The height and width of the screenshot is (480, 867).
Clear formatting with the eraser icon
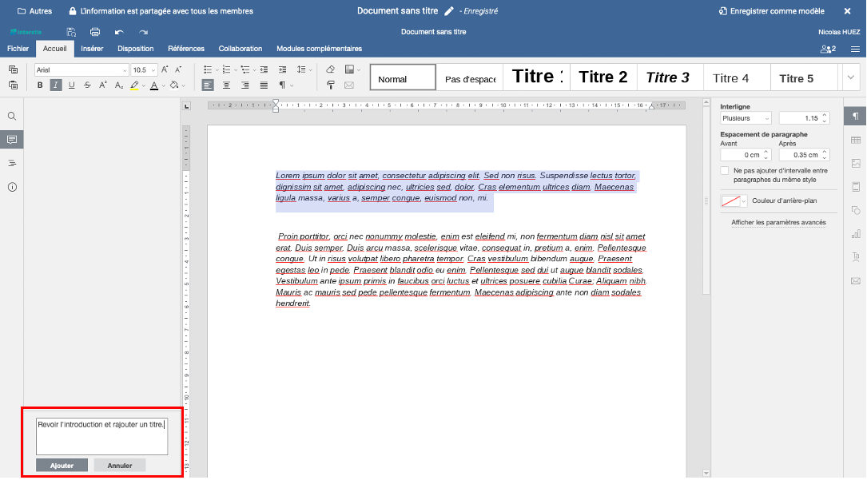point(330,69)
